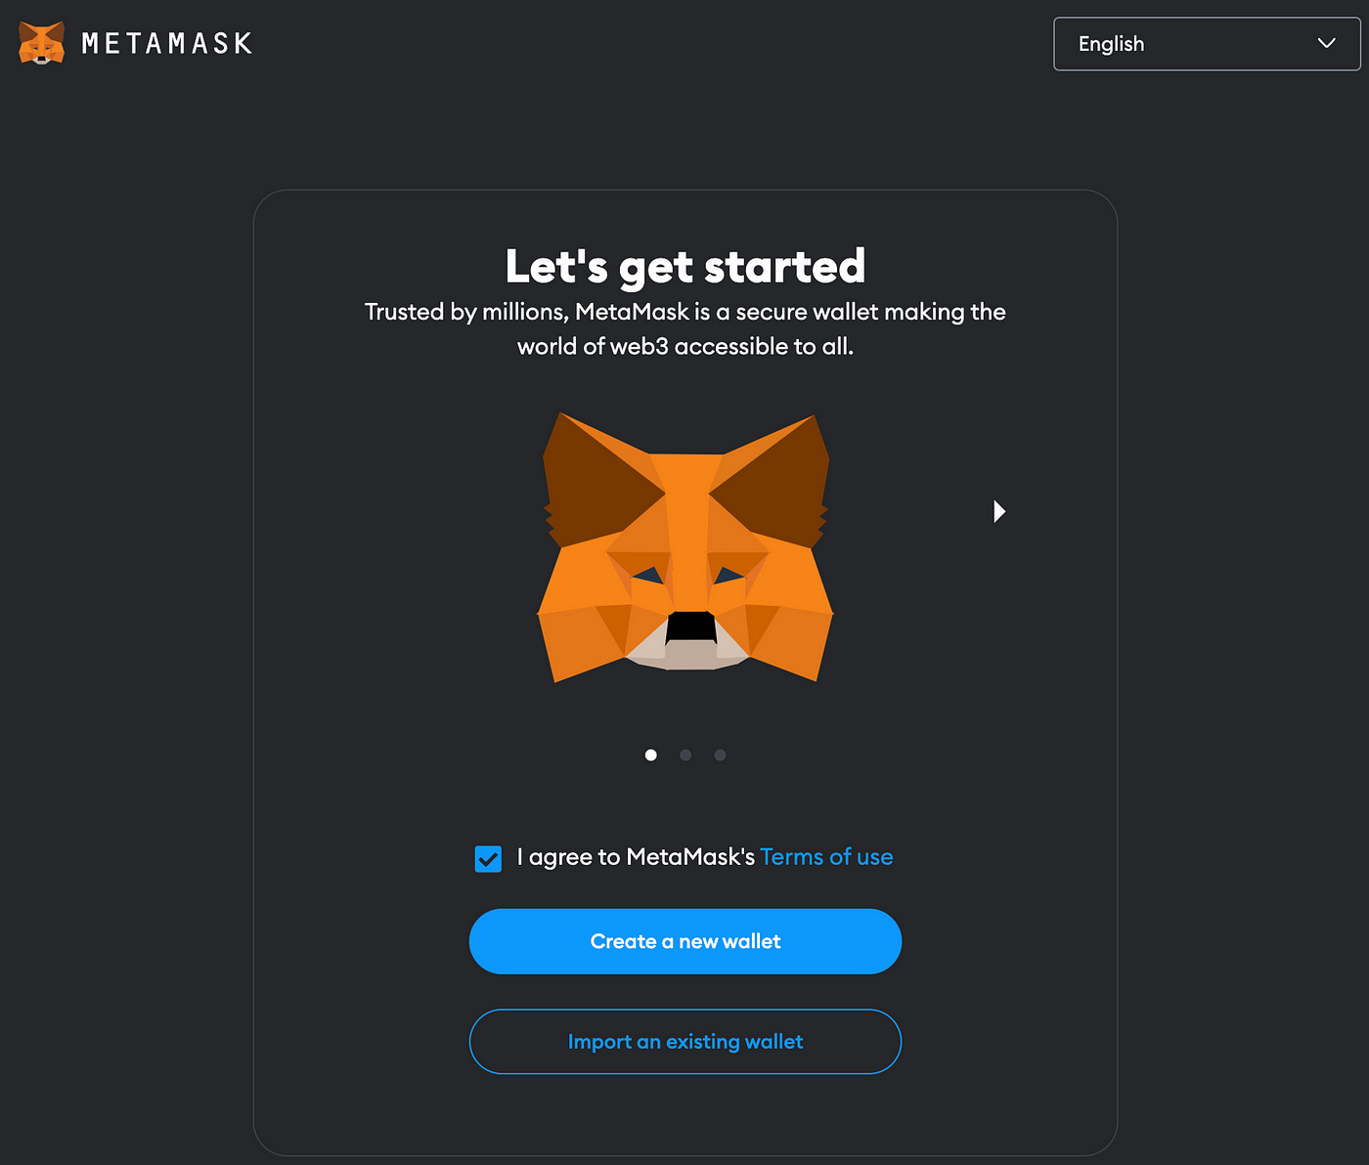Viewport: 1369px width, 1165px height.
Task: Click Import an existing wallet button
Action: pos(685,1042)
